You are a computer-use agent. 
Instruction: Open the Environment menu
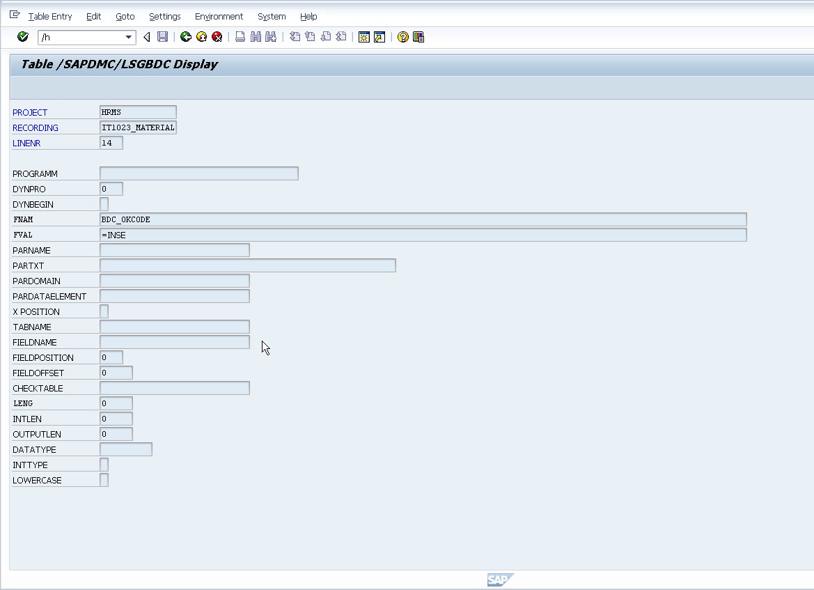pyautogui.click(x=219, y=16)
